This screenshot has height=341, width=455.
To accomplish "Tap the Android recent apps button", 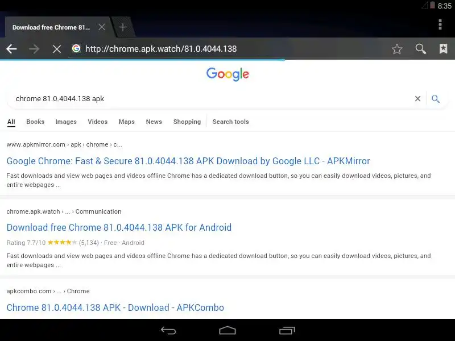I will (287, 330).
